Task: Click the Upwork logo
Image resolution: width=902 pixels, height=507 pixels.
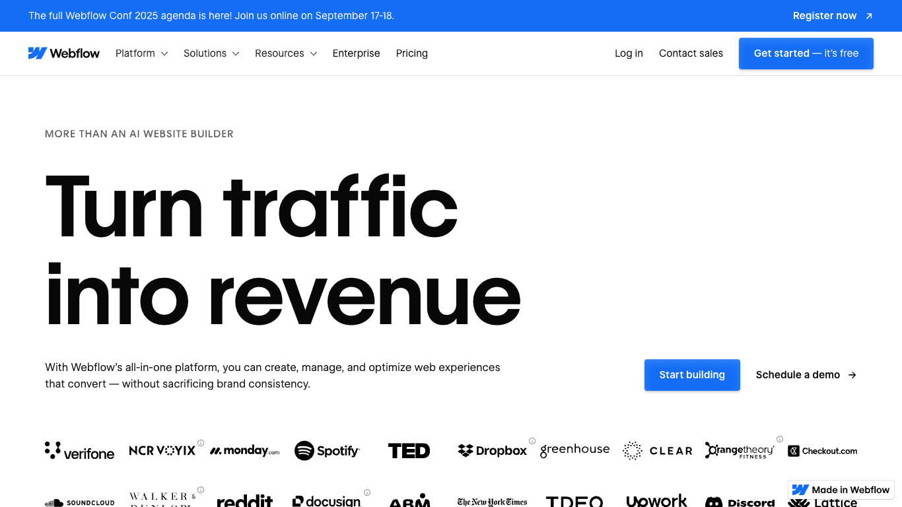Action: coord(657,502)
